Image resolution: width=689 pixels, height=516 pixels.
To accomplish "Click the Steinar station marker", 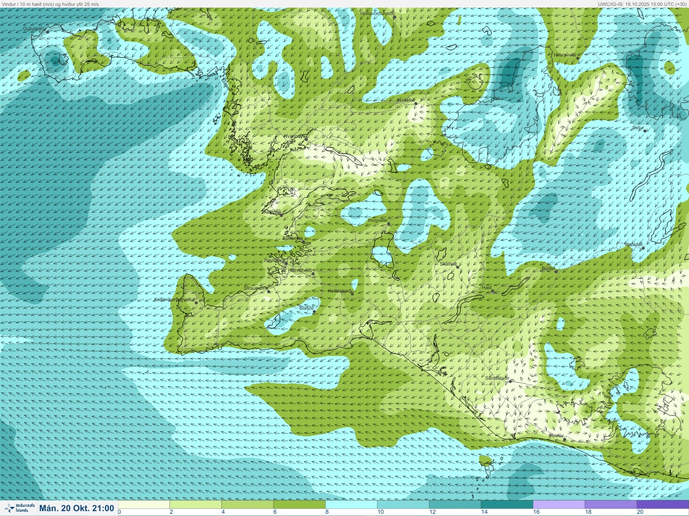I will [564, 439].
